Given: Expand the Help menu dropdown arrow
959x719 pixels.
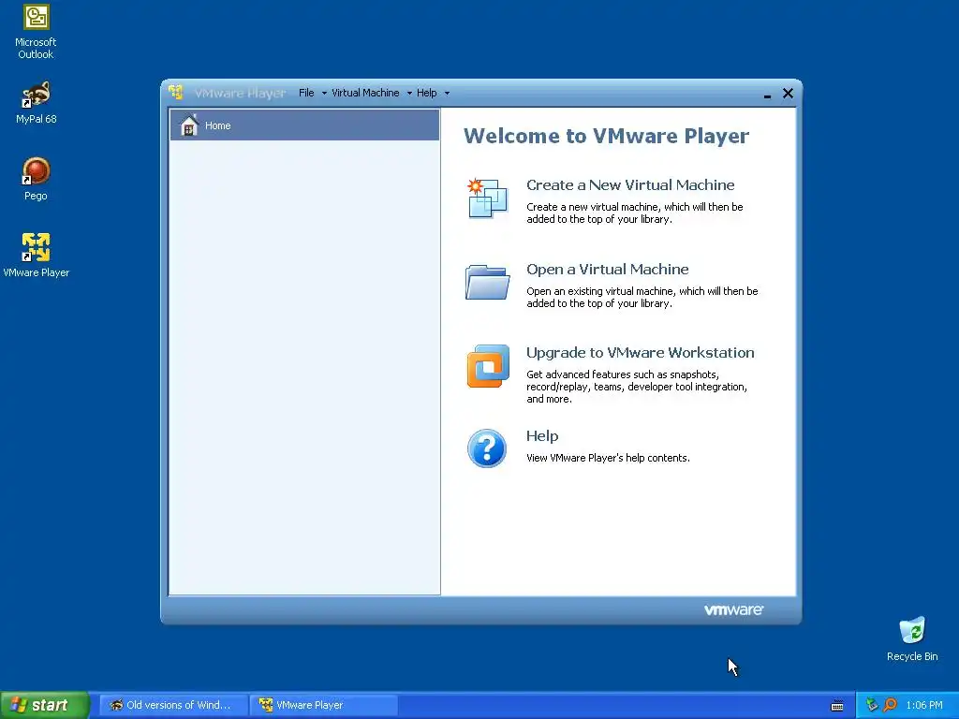Looking at the screenshot, I should pos(447,94).
